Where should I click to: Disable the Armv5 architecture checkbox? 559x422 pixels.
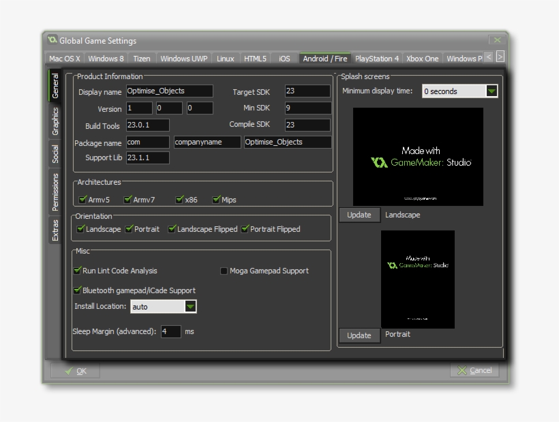tap(82, 200)
